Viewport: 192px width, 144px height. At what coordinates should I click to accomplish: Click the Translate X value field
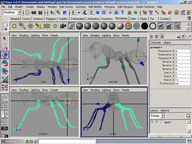[183, 51]
